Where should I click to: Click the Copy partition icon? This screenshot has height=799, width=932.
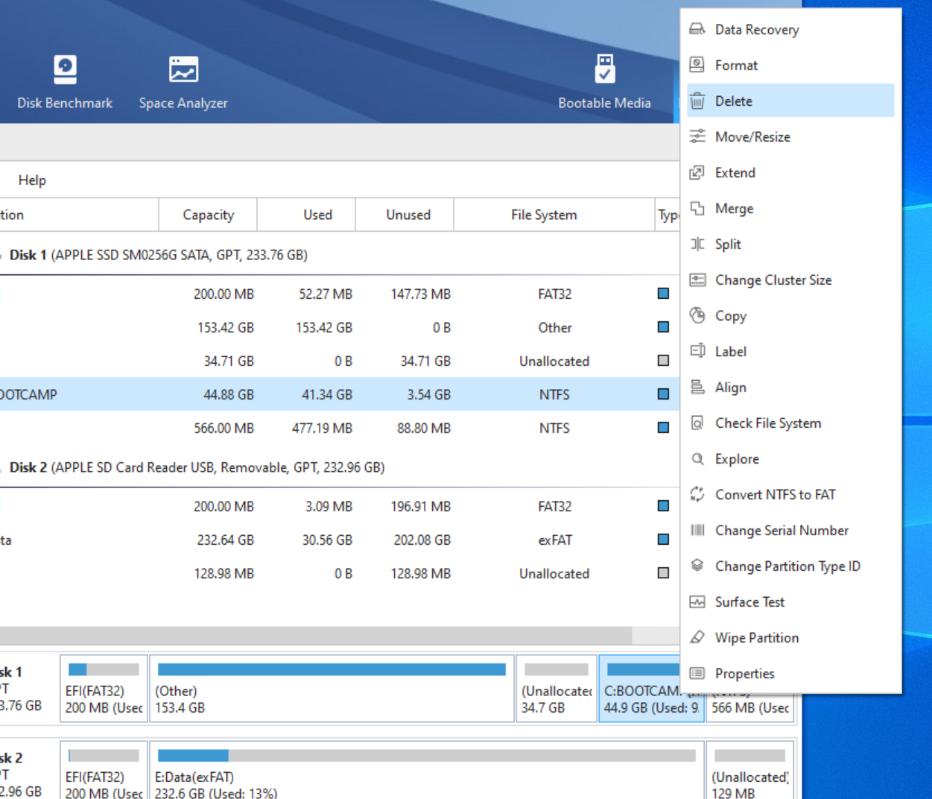pos(697,315)
